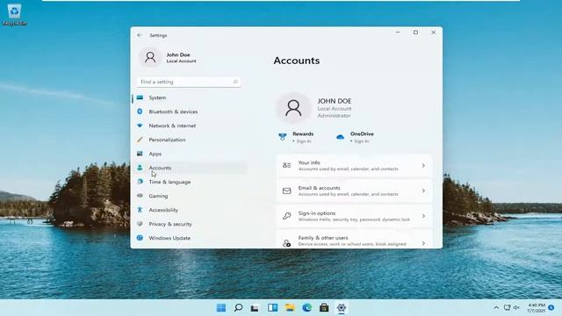
Task: Click the muted volume icon in system tray
Action: [516, 307]
